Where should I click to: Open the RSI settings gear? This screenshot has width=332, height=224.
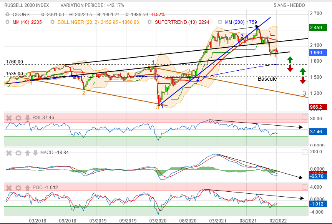pyautogui.click(x=18, y=118)
